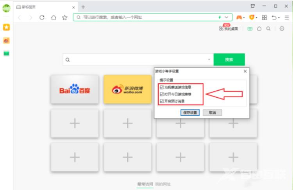Click the orange shield security icon

pos(252,18)
